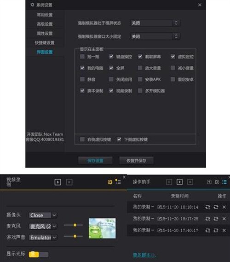Check the 减小音量 checkbox
Image resolution: width=230 pixels, height=262 pixels.
point(172,68)
